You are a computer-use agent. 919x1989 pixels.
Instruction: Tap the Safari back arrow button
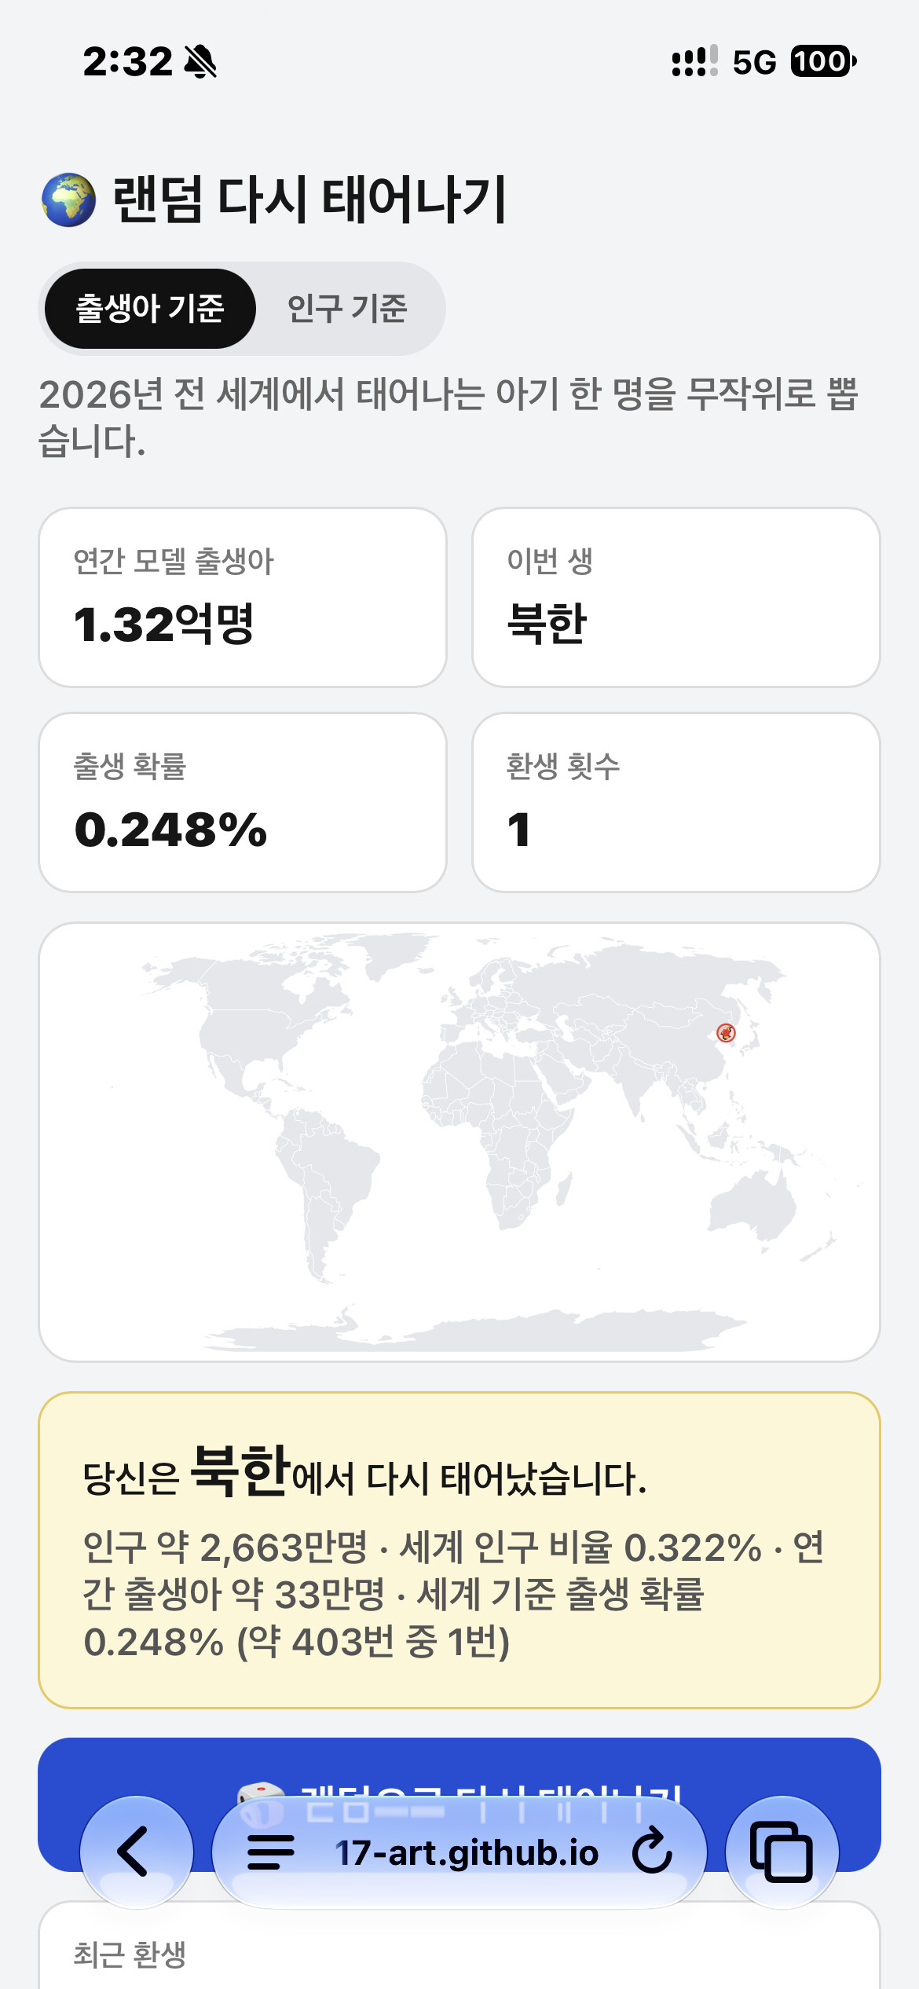click(x=136, y=1852)
